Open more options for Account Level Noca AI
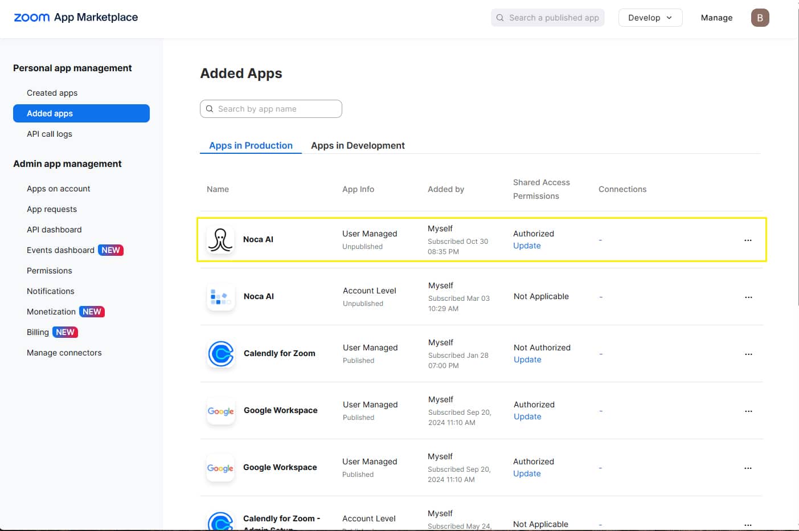This screenshot has height=531, width=799. [x=748, y=297]
